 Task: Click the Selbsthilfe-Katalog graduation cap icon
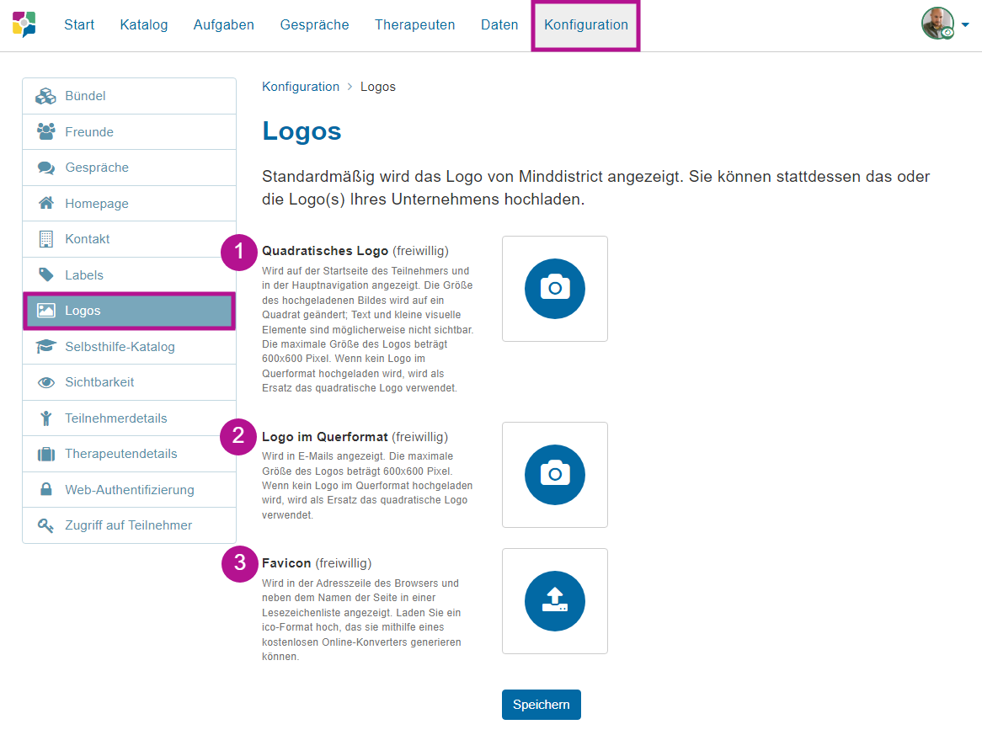(45, 346)
